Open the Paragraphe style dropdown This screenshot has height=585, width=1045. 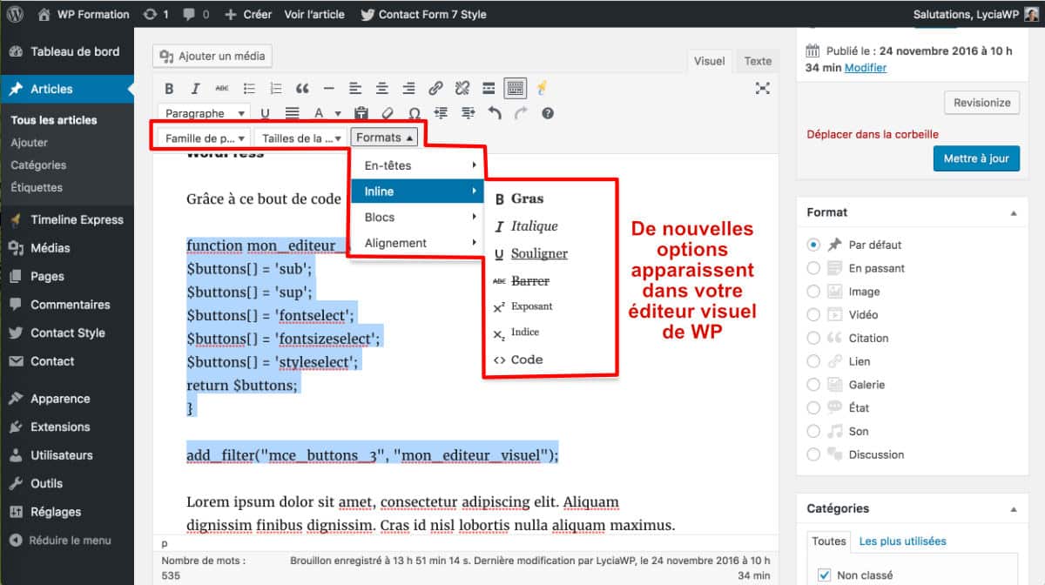pyautogui.click(x=203, y=112)
